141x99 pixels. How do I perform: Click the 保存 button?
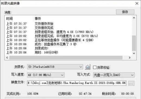point(125,12)
